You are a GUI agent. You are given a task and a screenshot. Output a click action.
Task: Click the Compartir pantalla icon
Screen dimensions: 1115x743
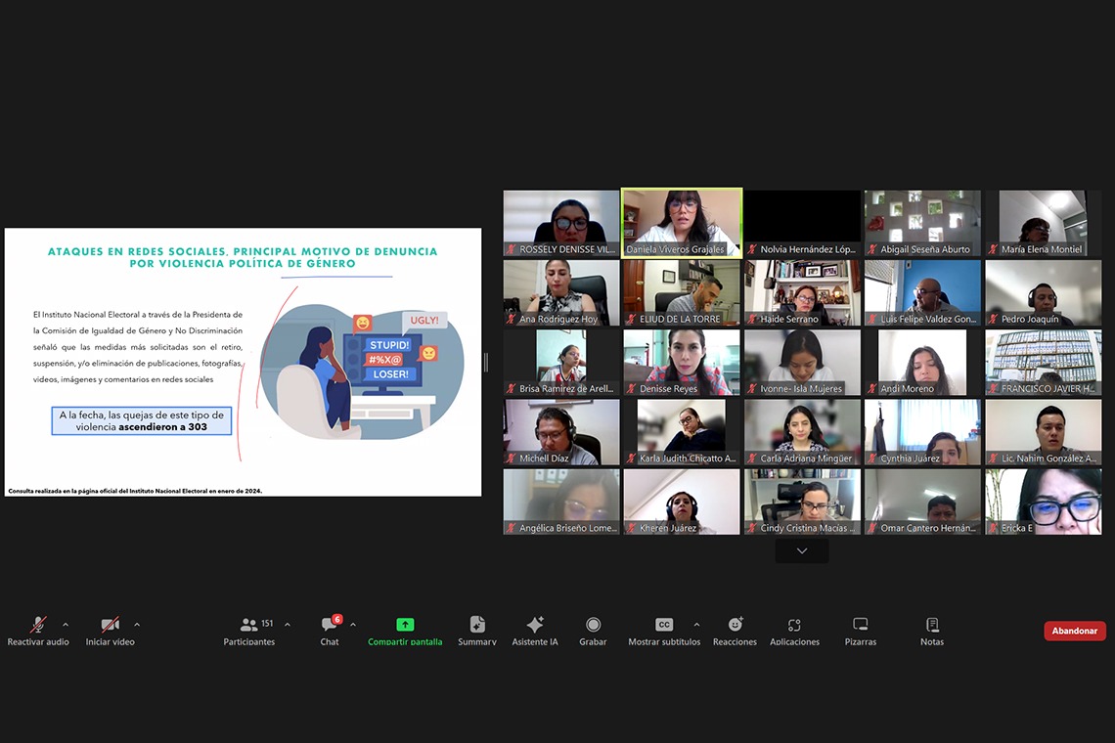pos(405,626)
